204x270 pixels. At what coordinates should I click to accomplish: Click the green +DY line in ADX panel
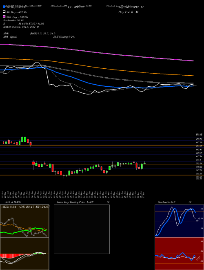click(24, 230)
